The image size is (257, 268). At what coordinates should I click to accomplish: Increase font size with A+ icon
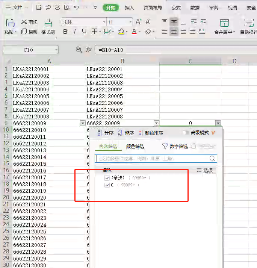point(138,22)
